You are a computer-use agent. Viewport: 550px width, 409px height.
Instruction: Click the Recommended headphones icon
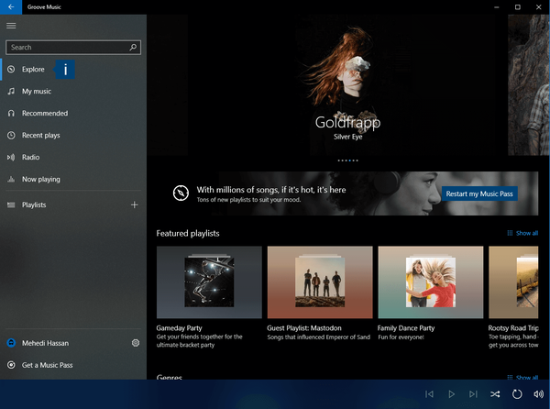click(x=11, y=114)
